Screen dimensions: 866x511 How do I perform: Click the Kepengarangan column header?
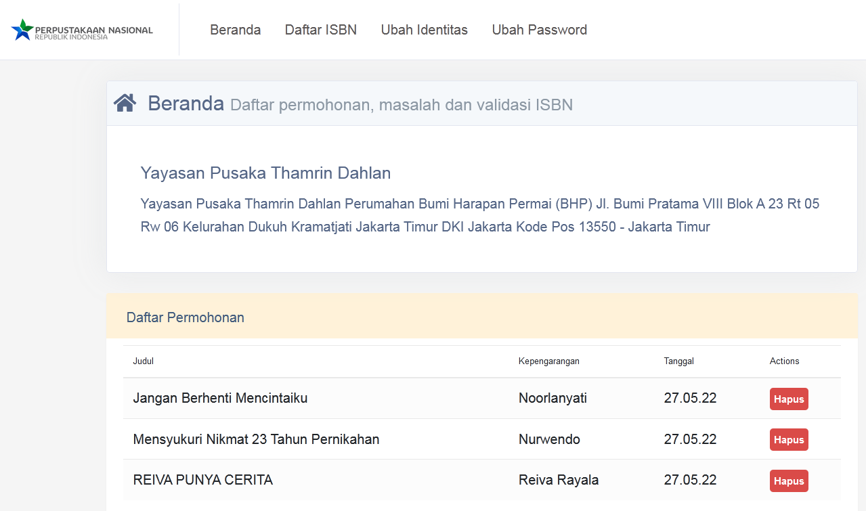tap(548, 361)
